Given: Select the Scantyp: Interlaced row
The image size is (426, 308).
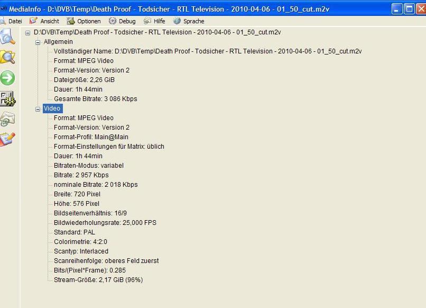Looking at the screenshot, I should coord(81,251).
